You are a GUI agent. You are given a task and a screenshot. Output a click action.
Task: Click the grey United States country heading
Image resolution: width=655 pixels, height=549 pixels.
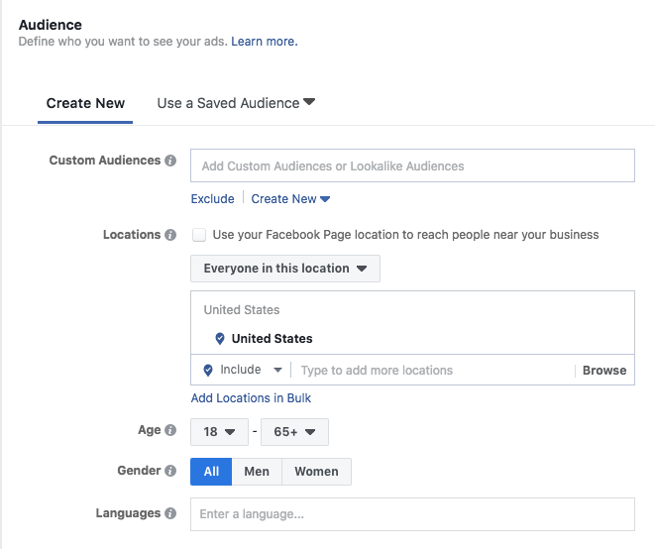242,310
